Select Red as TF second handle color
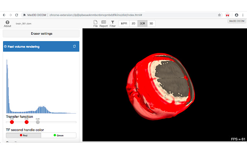 [24, 136]
